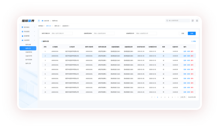Select 保养方案 in the sidebar submenu
The width and height of the screenshot is (219, 128).
click(28, 44)
